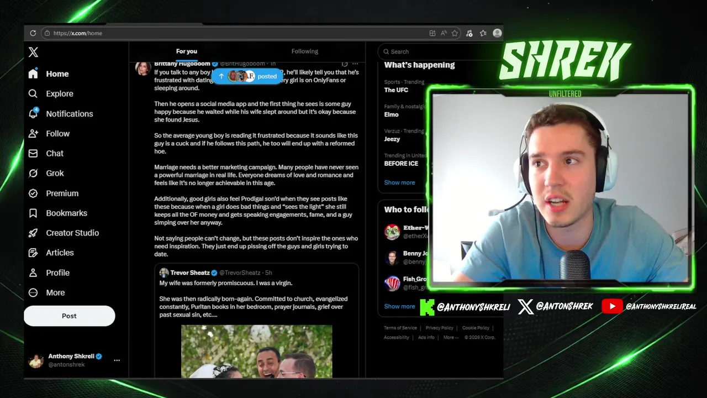Click the Terms of Service footer link
The width and height of the screenshot is (707, 398).
coord(400,328)
